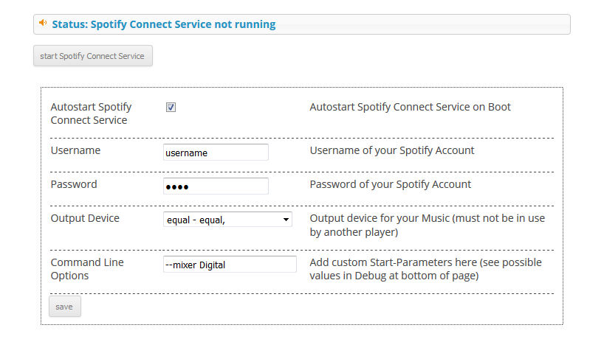Start the Spotify Connect Service
Screen dimensions: 604x339
click(93, 56)
